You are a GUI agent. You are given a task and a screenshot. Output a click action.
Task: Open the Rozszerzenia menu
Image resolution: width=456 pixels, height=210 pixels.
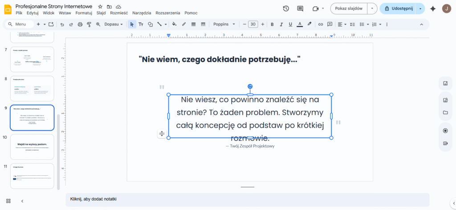(x=168, y=13)
